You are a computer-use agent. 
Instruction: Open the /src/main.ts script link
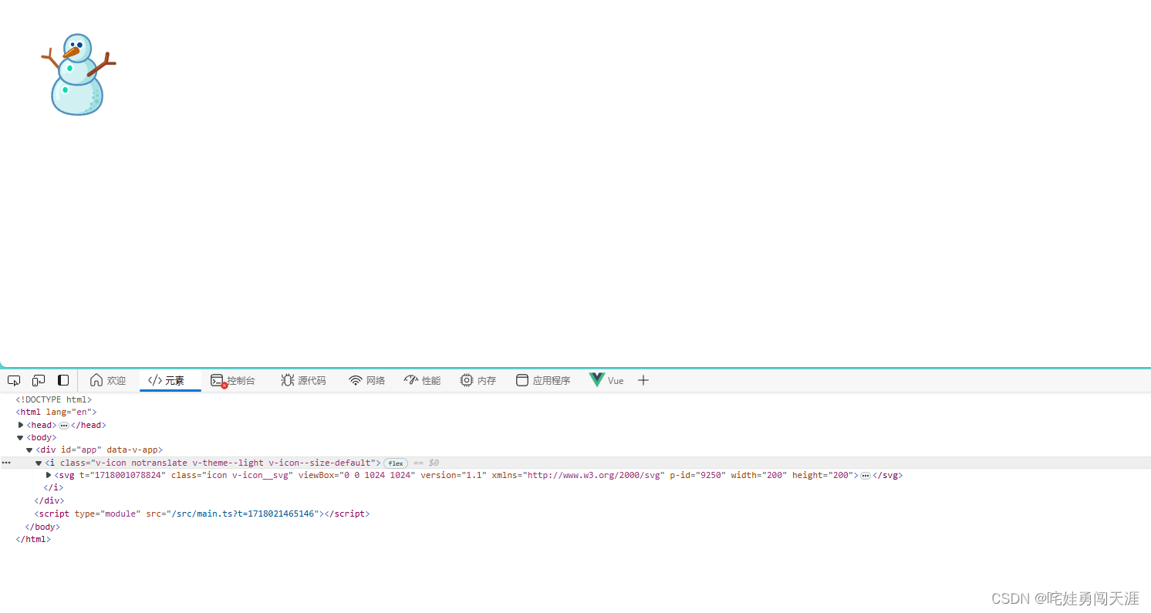tap(242, 514)
